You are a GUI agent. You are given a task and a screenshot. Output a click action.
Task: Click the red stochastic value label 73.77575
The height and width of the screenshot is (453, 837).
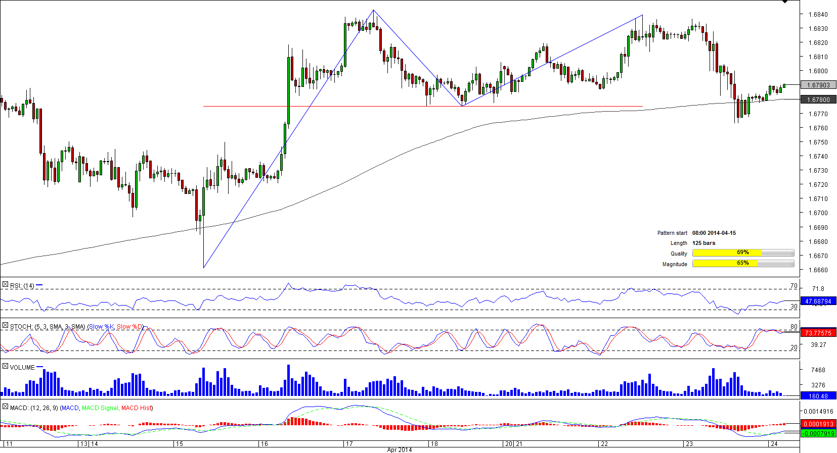tap(818, 333)
